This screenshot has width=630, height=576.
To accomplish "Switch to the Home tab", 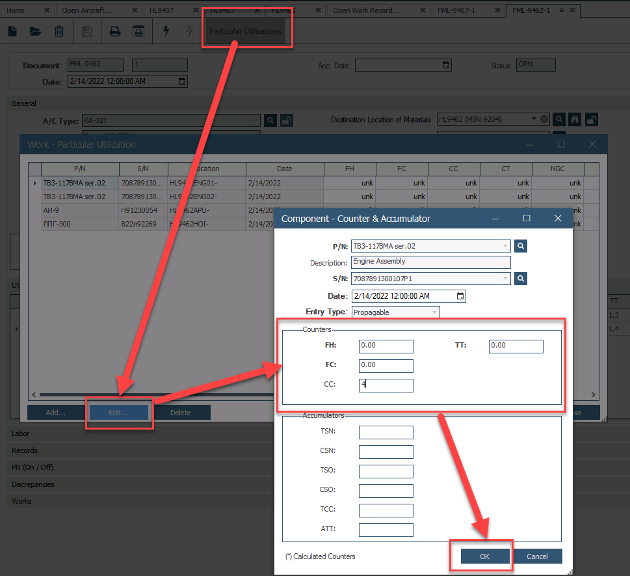I will click(x=16, y=10).
